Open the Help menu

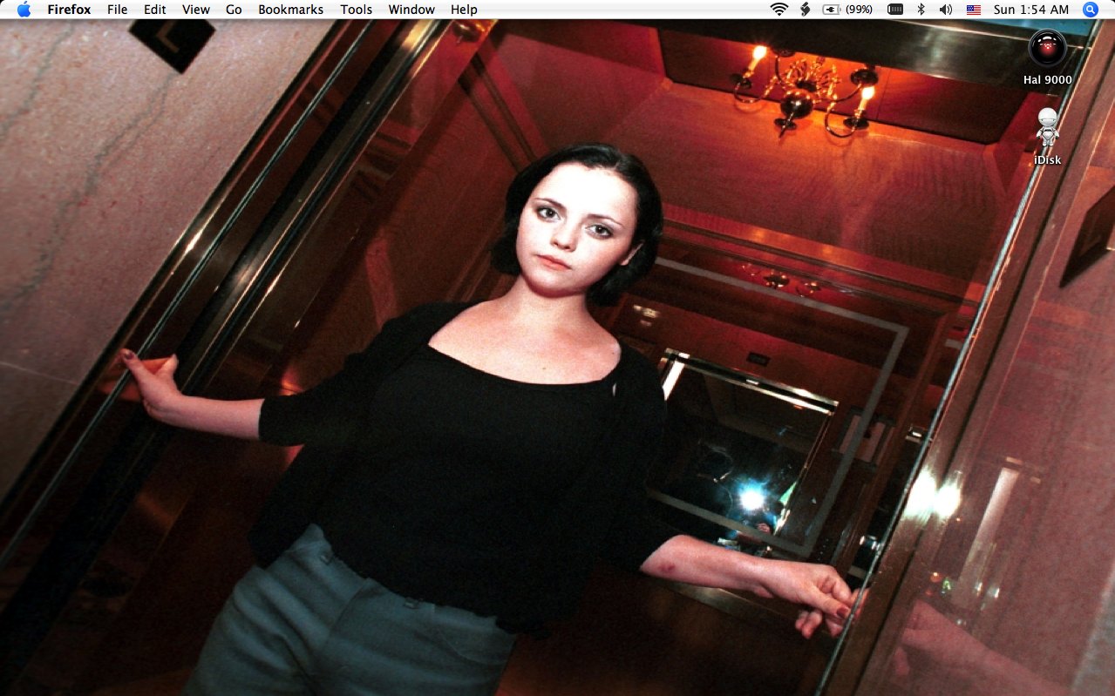click(464, 10)
